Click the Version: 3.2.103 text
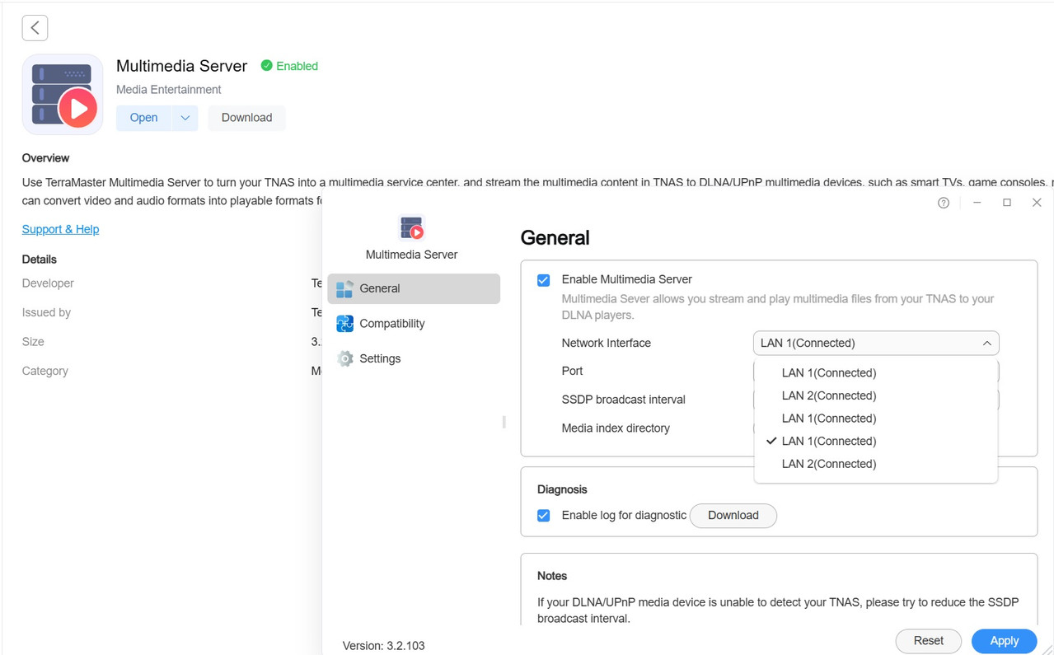The height and width of the screenshot is (655, 1054). click(384, 646)
